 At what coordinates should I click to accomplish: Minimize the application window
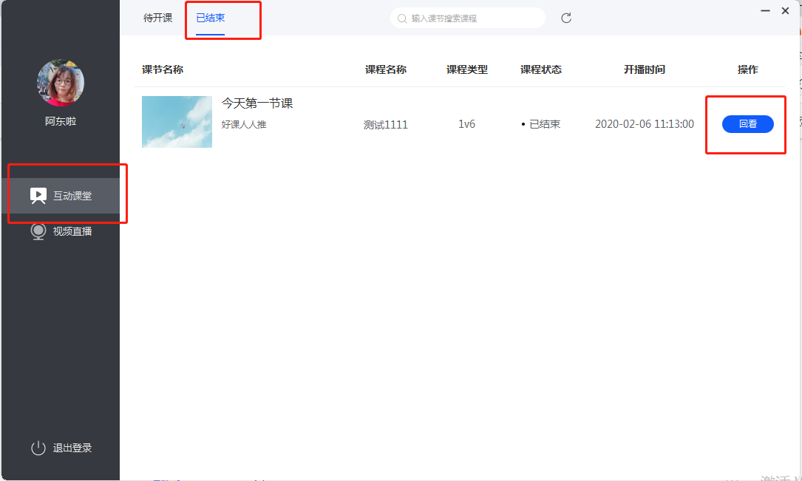765,11
